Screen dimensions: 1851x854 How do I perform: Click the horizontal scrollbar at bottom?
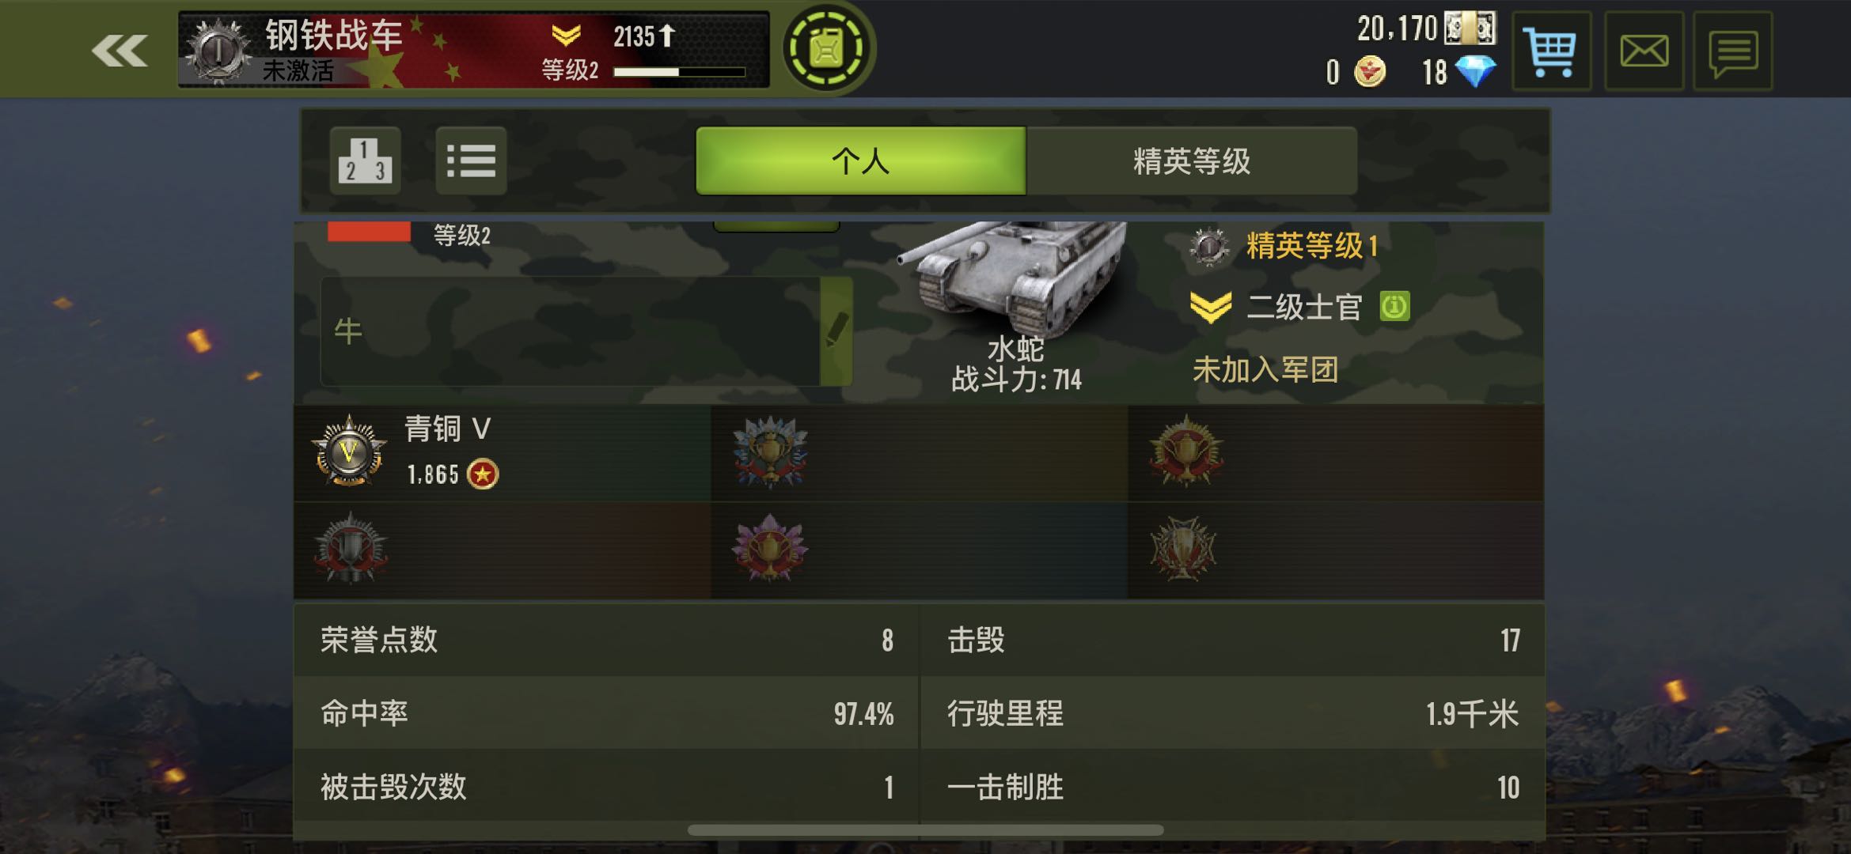pyautogui.click(x=925, y=830)
